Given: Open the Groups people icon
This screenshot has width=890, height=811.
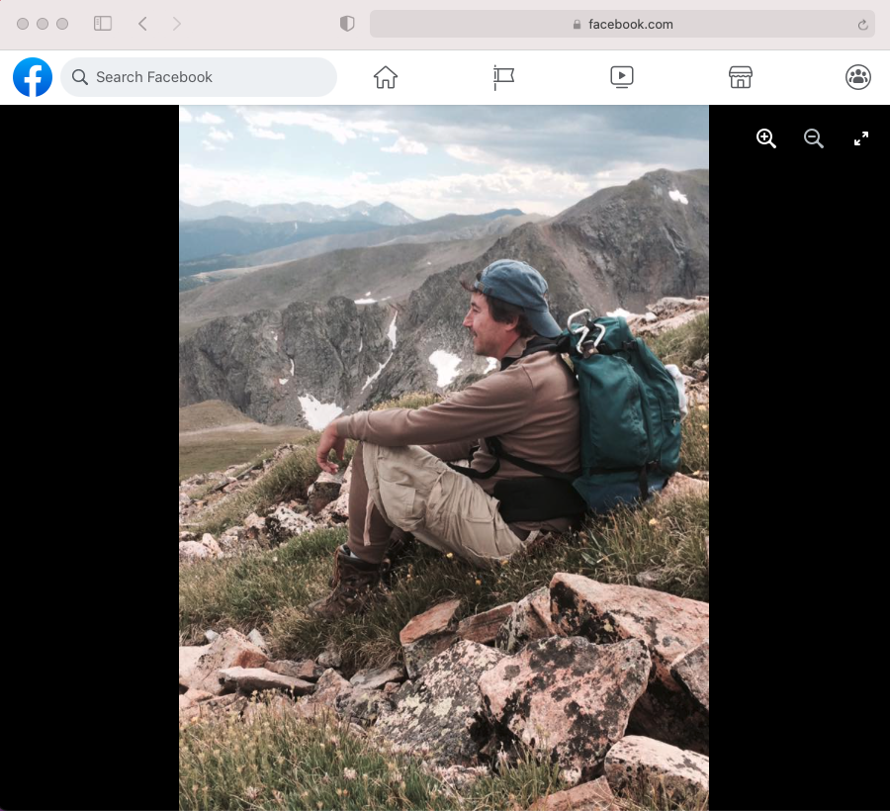Looking at the screenshot, I should tap(858, 76).
